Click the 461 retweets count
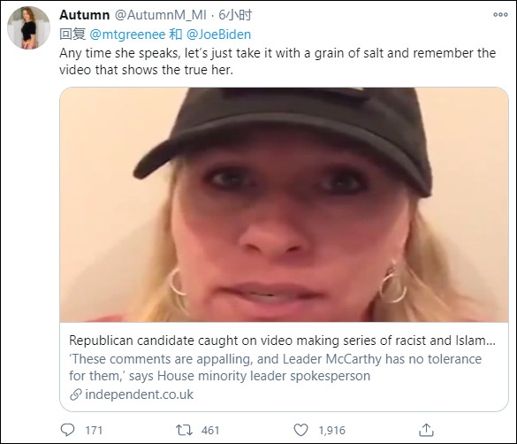This screenshot has height=444, width=517. pyautogui.click(x=210, y=430)
